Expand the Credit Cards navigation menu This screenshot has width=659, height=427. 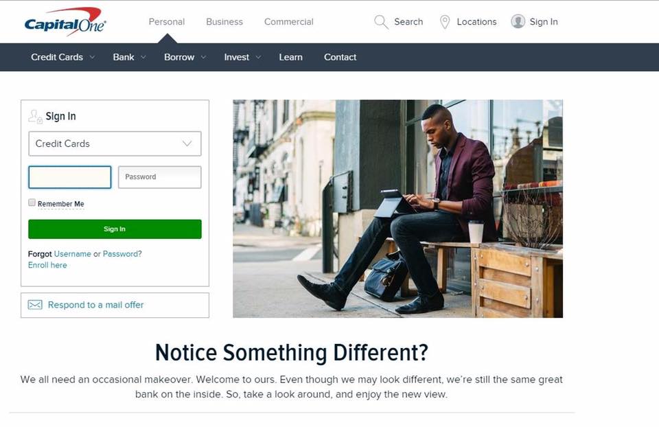(62, 57)
